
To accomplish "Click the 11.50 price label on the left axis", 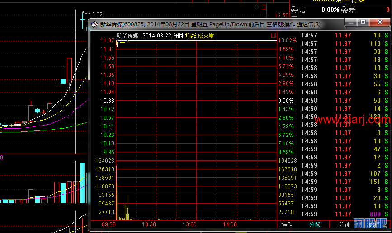I will pyautogui.click(x=107, y=66).
